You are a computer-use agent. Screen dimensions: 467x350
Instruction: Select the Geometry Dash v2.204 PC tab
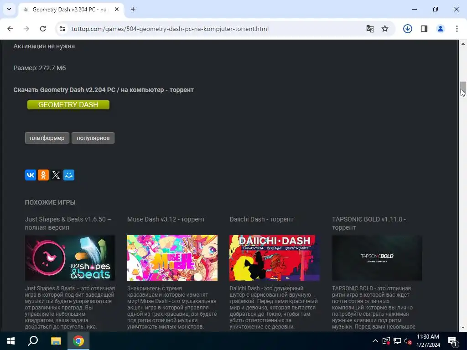71,10
